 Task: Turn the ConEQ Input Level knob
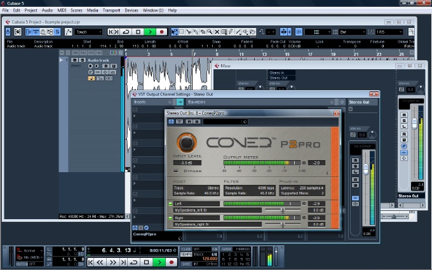[187, 141]
